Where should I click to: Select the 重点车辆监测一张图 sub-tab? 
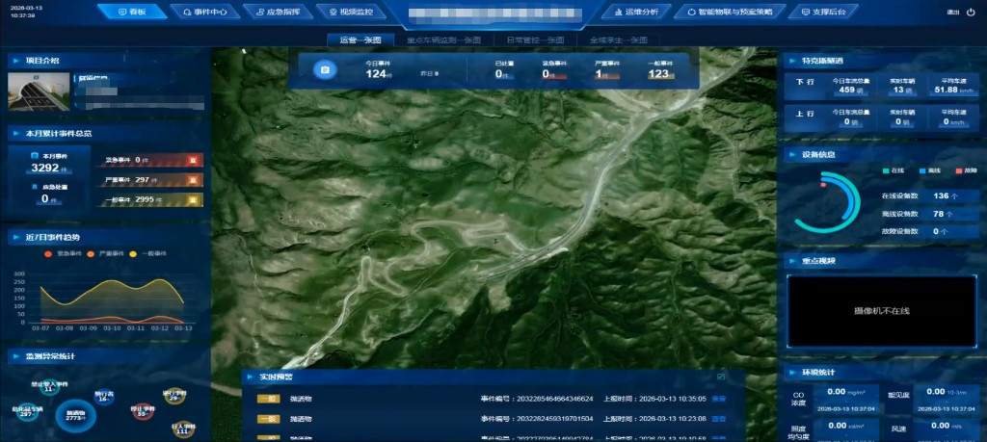pyautogui.click(x=443, y=39)
